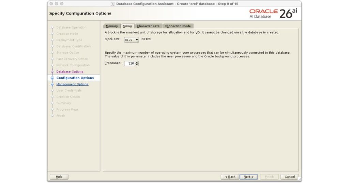Viewport: 349px width, 183px height.
Task: Click the window resize grip in corner
Action: (300, 179)
